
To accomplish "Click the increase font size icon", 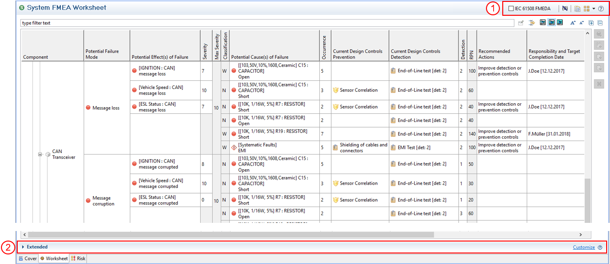I will 573,22.
